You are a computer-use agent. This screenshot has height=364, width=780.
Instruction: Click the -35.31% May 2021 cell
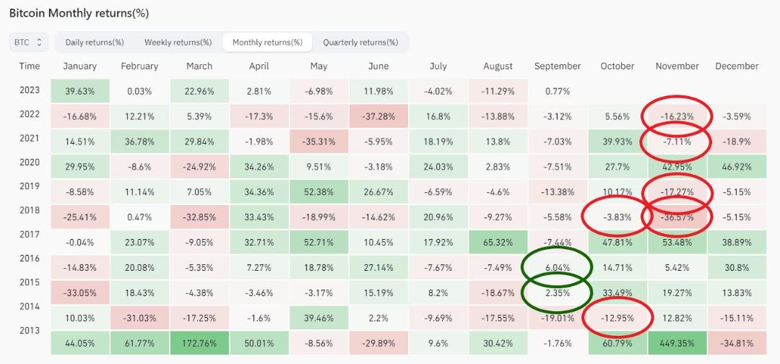[318, 142]
